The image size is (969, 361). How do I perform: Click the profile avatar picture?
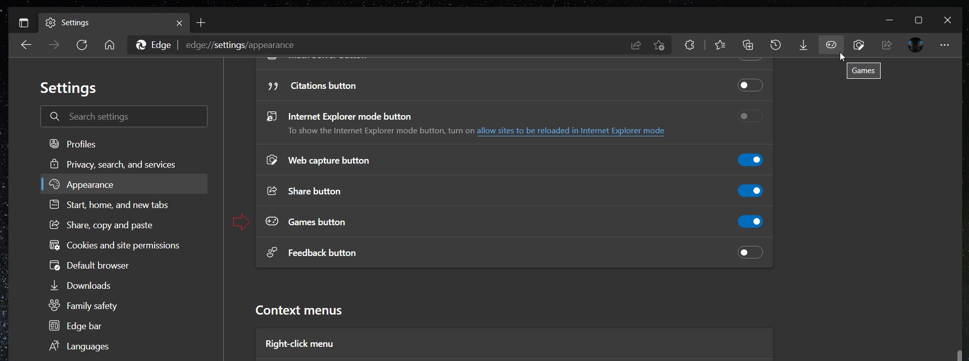pyautogui.click(x=915, y=45)
